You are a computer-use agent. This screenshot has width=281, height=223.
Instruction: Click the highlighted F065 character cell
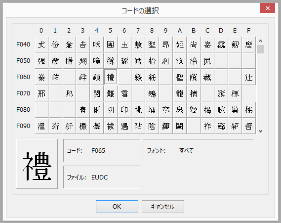pyautogui.click(x=111, y=77)
